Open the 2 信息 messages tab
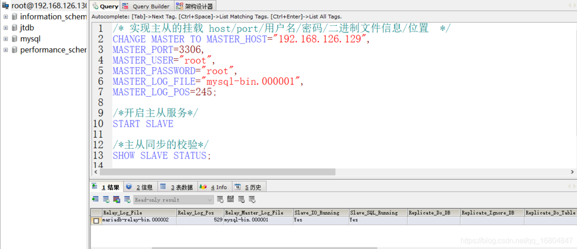Image resolution: width=577 pixels, height=249 pixels. pyautogui.click(x=140, y=187)
